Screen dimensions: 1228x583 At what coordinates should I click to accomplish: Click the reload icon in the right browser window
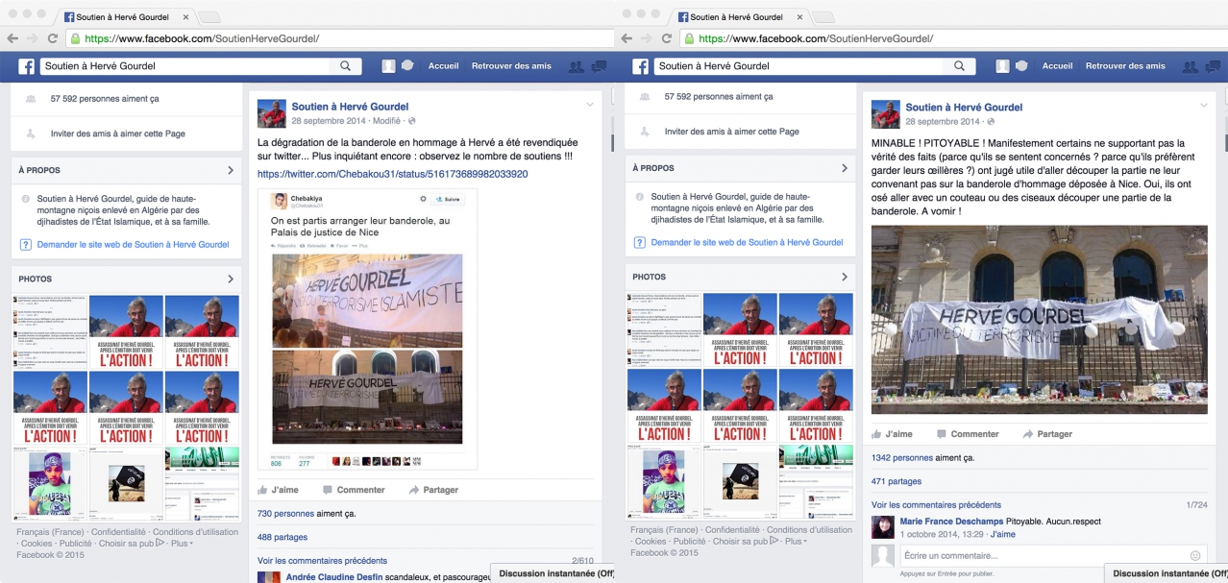667,38
